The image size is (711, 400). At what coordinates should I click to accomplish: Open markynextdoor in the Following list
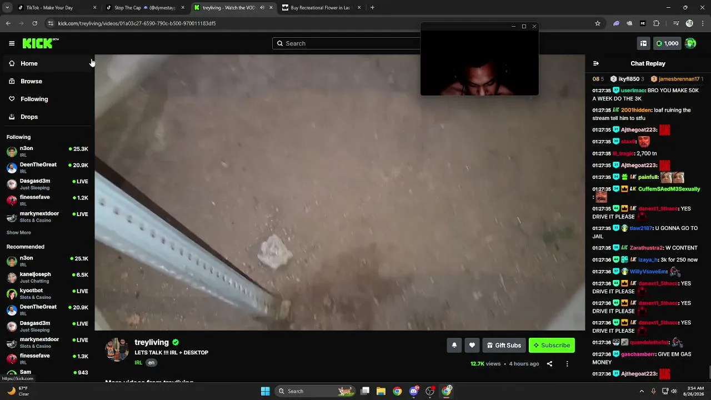[47, 217]
